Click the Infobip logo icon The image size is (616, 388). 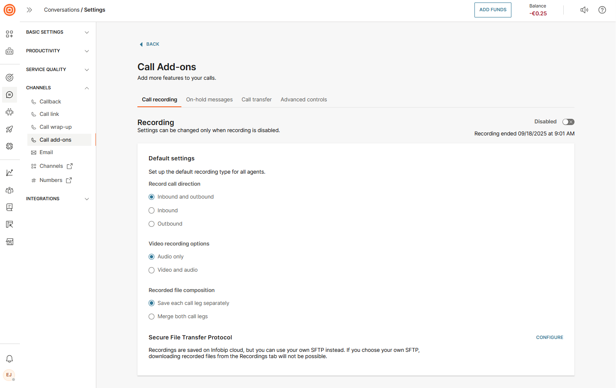(10, 10)
